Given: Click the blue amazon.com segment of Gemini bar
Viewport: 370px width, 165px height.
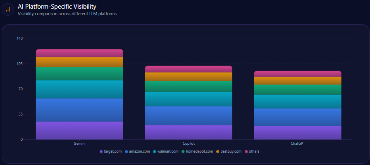Looking at the screenshot, I should [79, 110].
